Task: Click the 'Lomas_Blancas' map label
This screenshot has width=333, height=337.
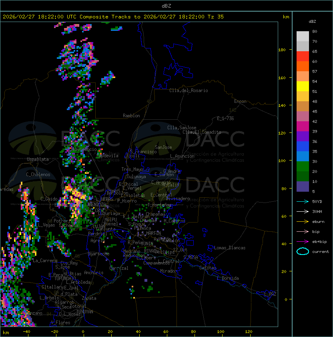Action: pos(230,248)
